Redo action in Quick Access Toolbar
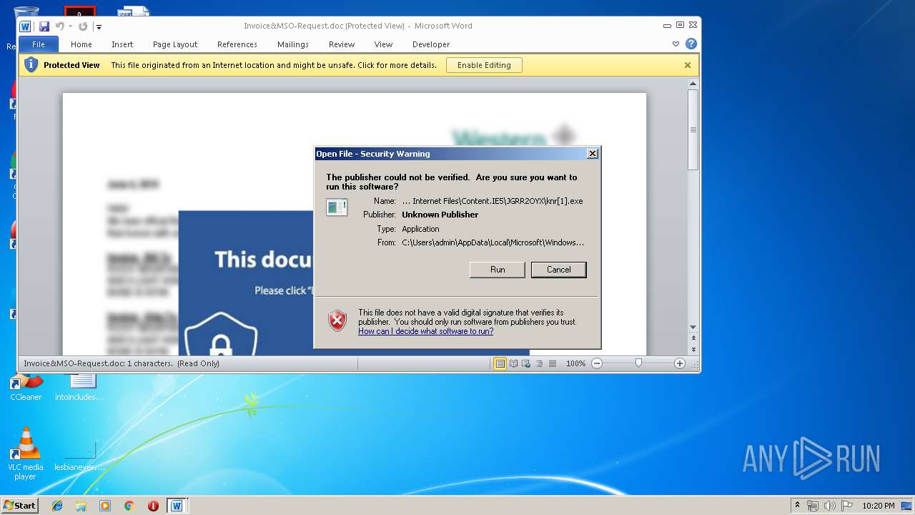This screenshot has width=915, height=515. [83, 26]
